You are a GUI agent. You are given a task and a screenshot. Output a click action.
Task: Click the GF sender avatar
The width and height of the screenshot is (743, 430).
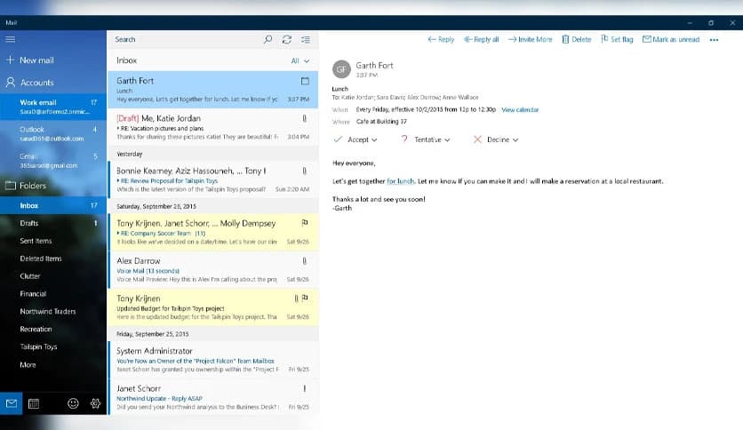coord(341,69)
